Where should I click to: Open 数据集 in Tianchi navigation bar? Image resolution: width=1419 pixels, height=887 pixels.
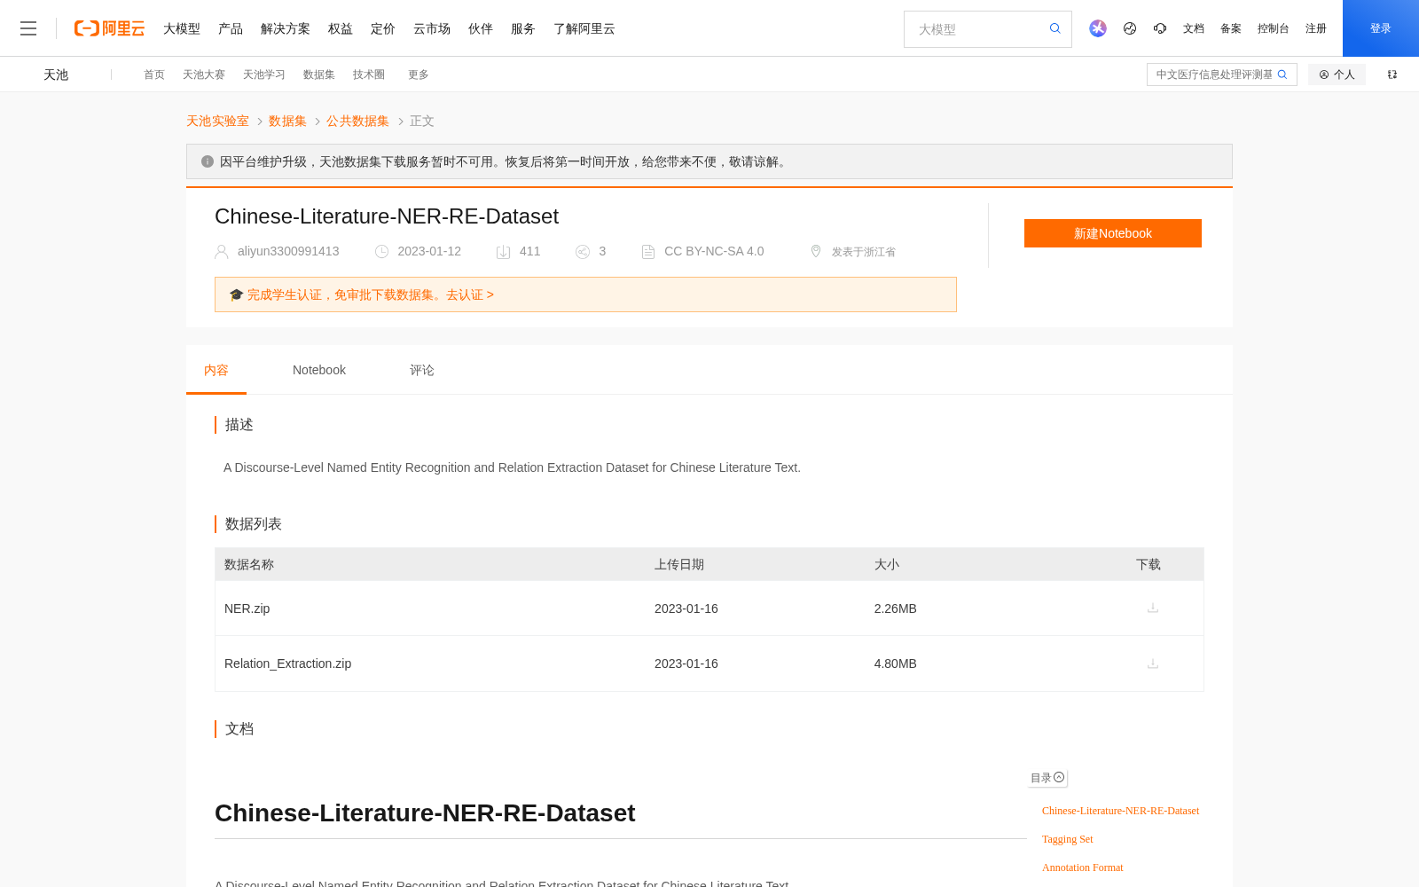pyautogui.click(x=319, y=75)
